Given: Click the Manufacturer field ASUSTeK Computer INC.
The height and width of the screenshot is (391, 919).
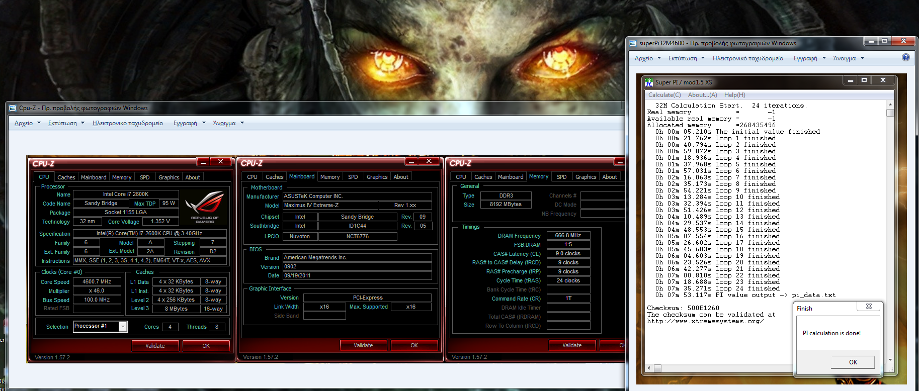Looking at the screenshot, I should tap(357, 197).
